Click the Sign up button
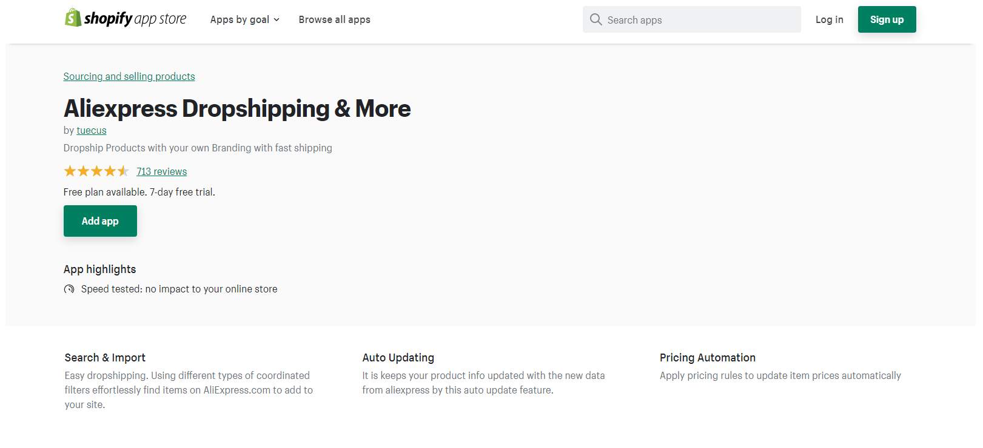This screenshot has width=983, height=448. (887, 19)
